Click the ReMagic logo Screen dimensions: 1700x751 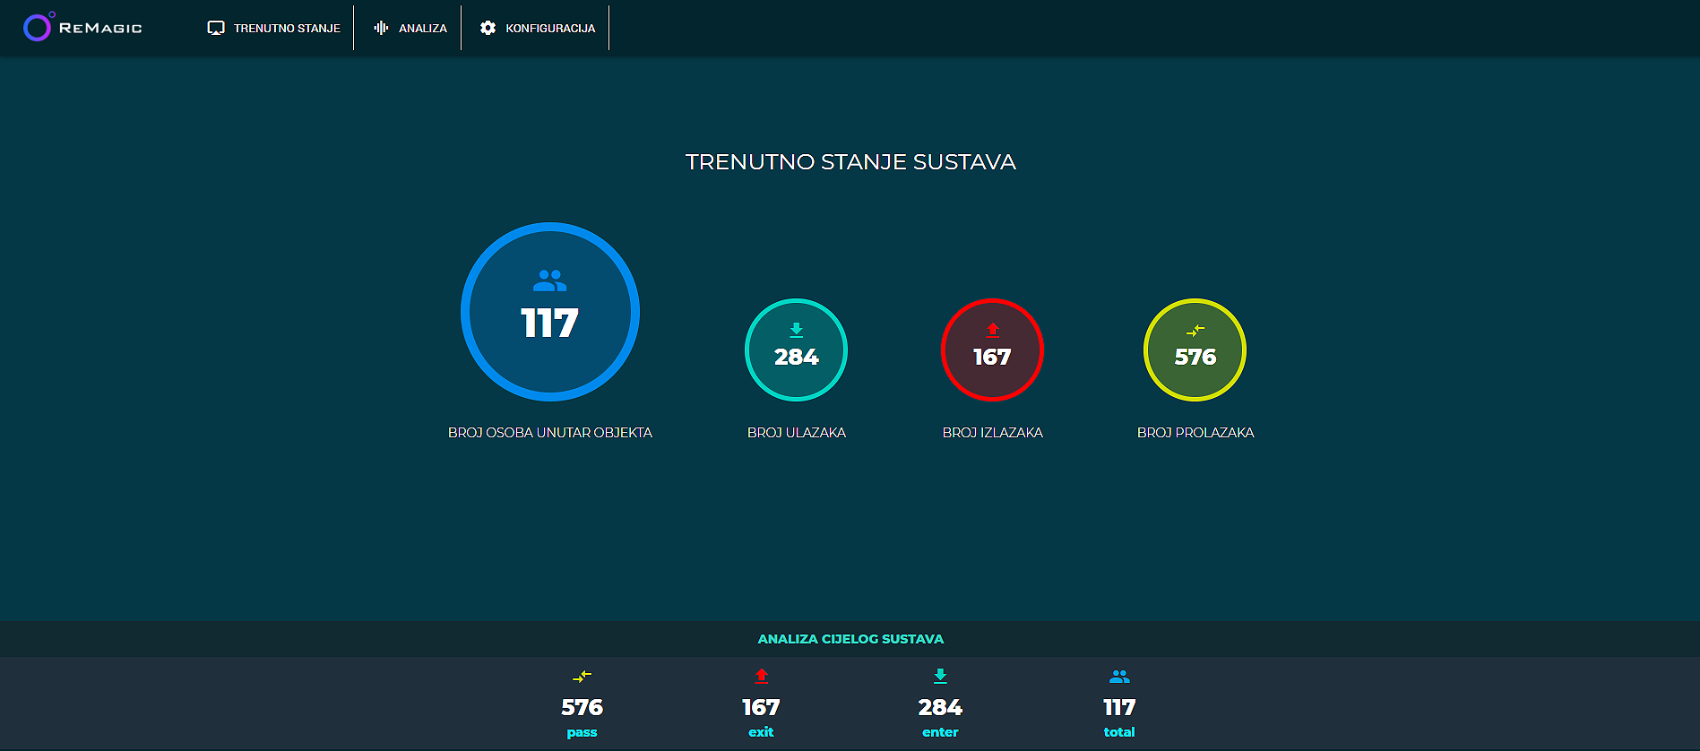(82, 28)
